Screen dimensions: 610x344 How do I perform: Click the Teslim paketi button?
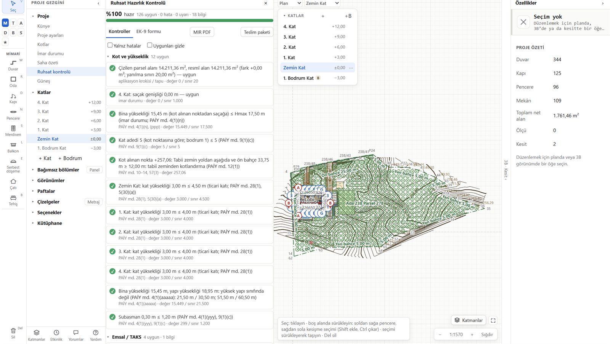point(257,32)
